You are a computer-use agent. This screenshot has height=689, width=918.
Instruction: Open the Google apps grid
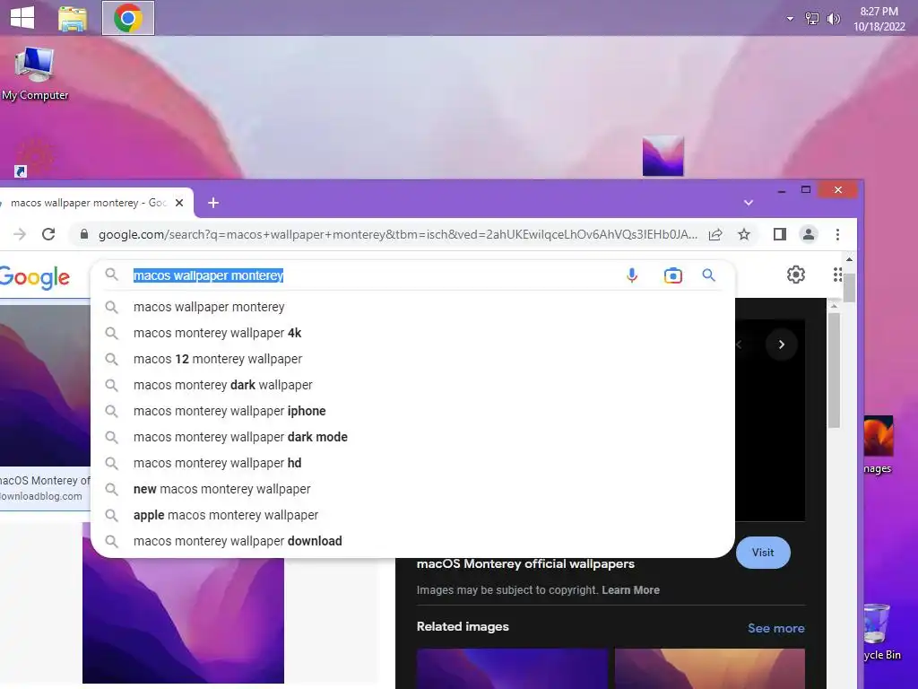click(838, 275)
